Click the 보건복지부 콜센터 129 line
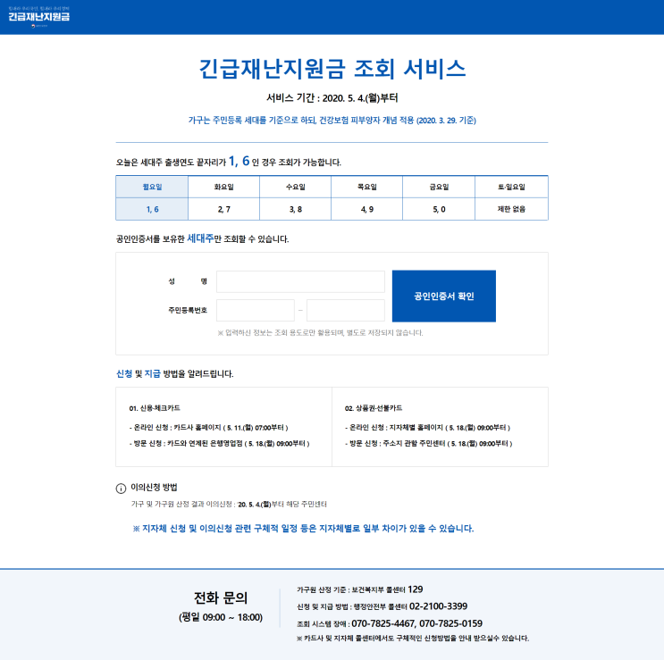The height and width of the screenshot is (660, 664). pos(359,589)
